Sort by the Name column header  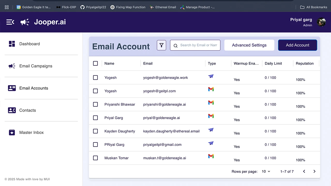click(x=109, y=63)
